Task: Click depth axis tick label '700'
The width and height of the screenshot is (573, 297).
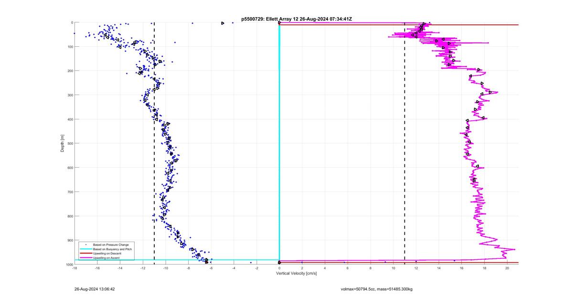Action: tap(70, 192)
